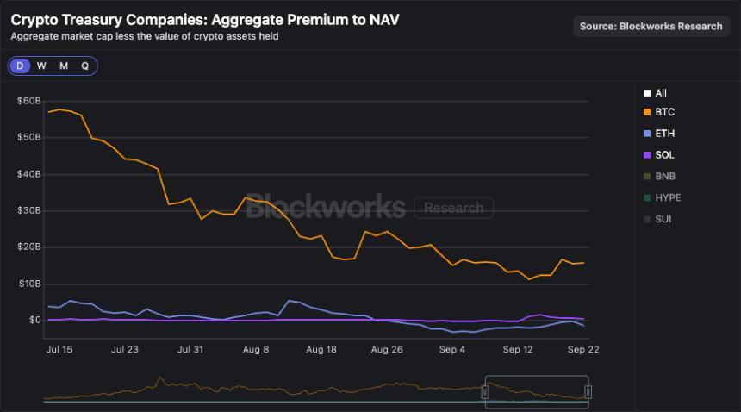
Task: Select the D daily interval button
Action: pos(20,66)
